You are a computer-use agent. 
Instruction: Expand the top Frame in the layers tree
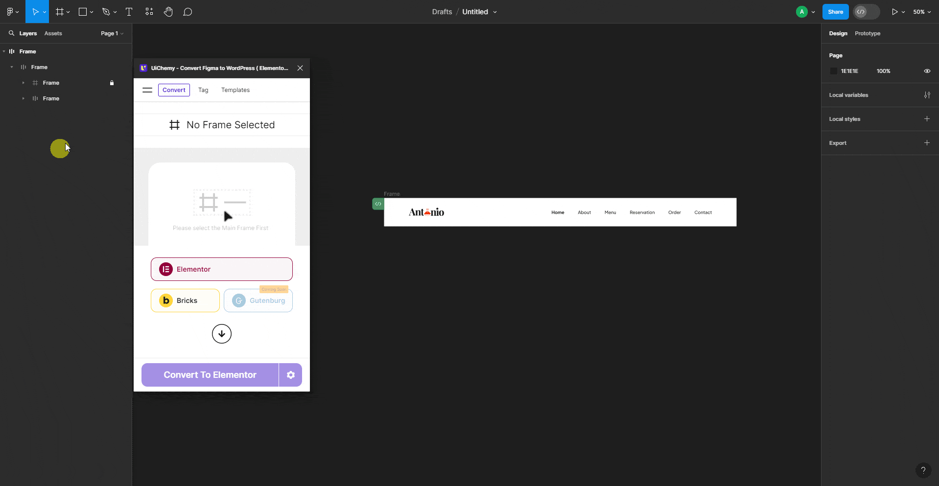coord(5,51)
